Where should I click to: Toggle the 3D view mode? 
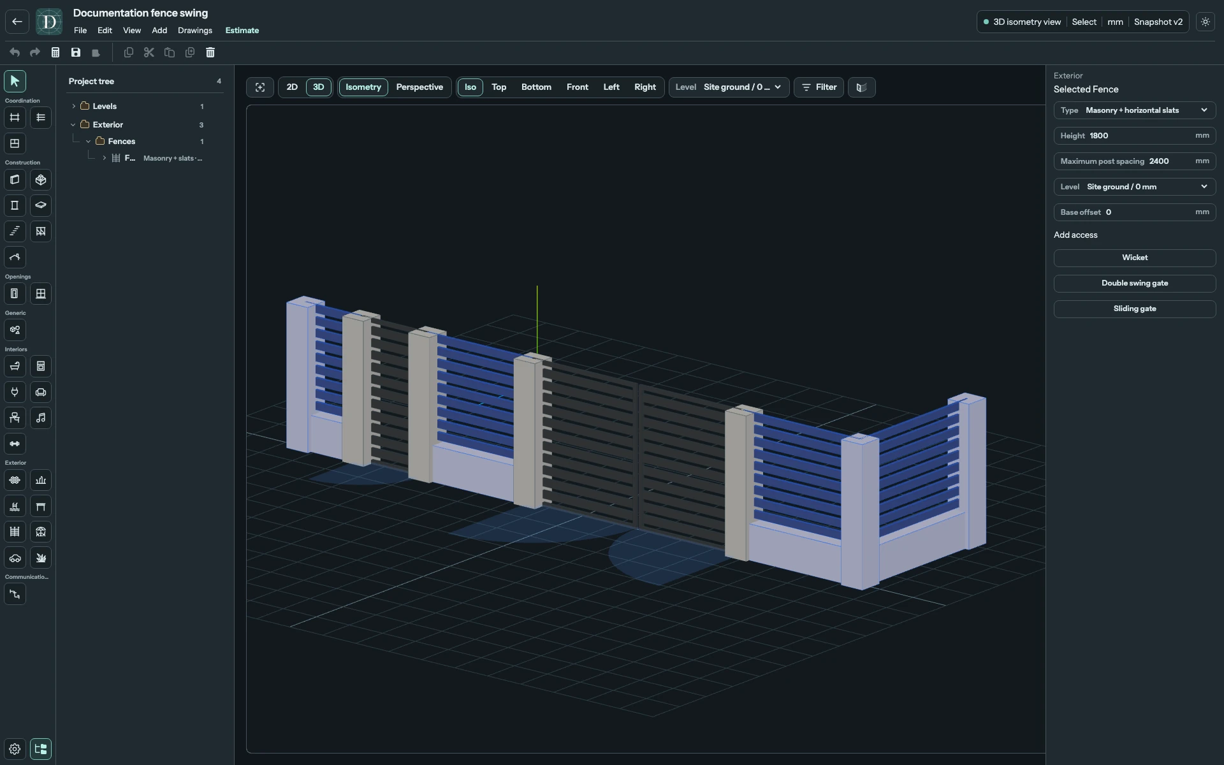tap(319, 87)
